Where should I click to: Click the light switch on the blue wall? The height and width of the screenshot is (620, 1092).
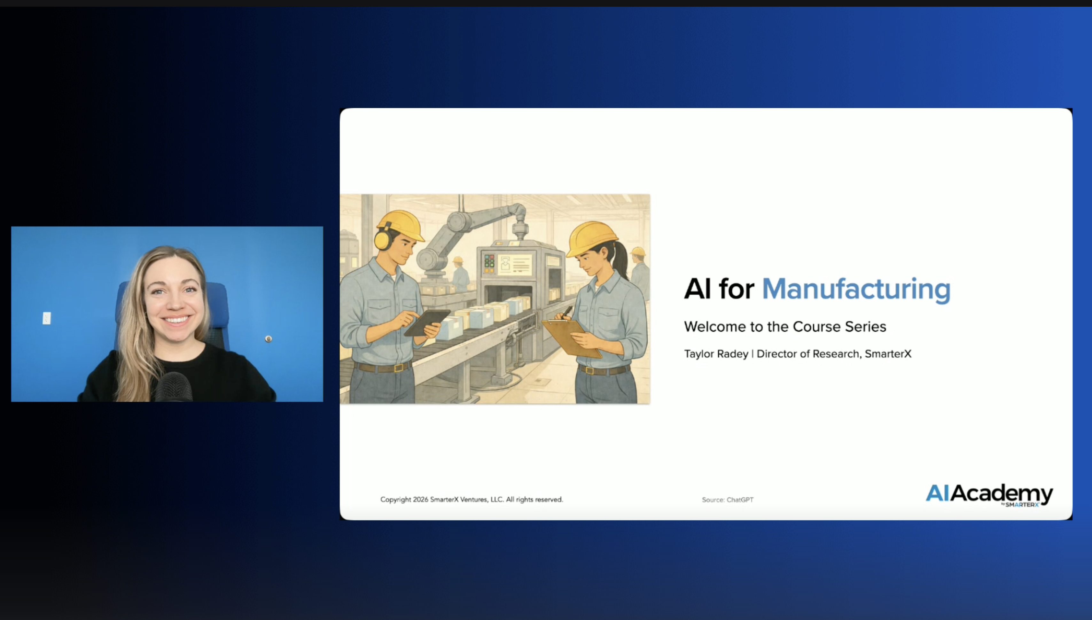click(47, 318)
